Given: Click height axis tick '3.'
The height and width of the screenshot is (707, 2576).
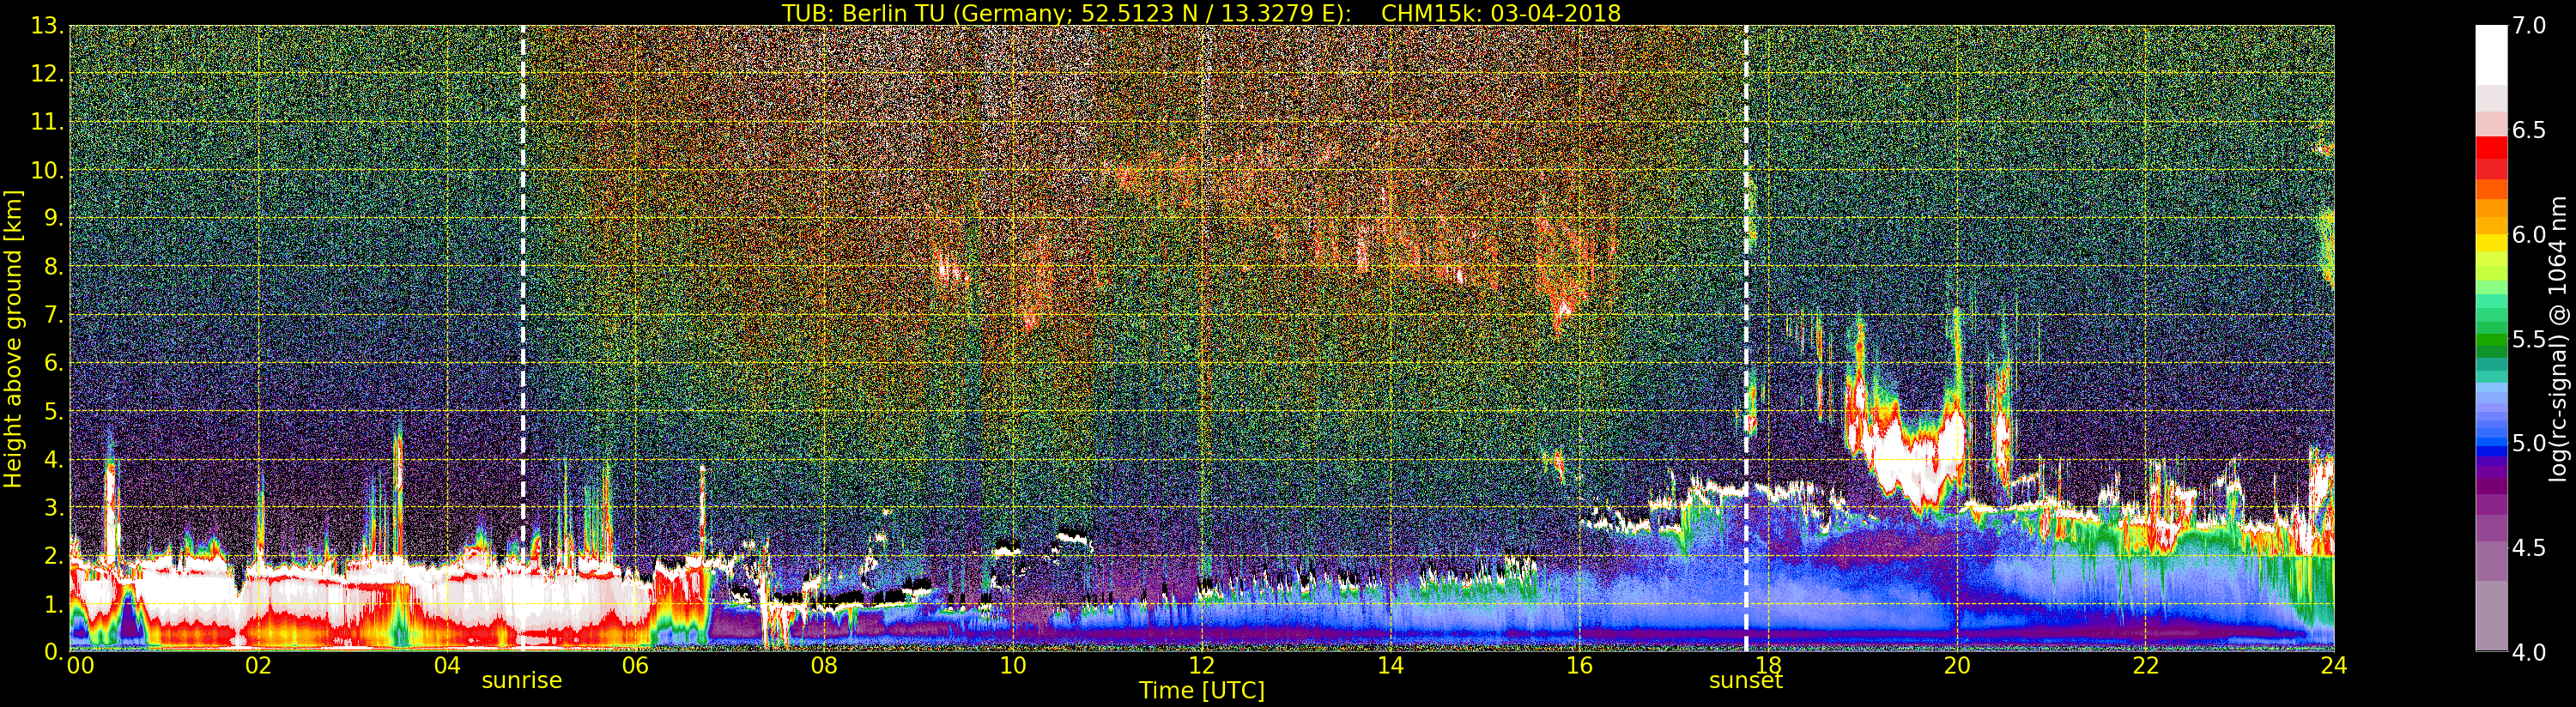Looking at the screenshot, I should click(54, 508).
